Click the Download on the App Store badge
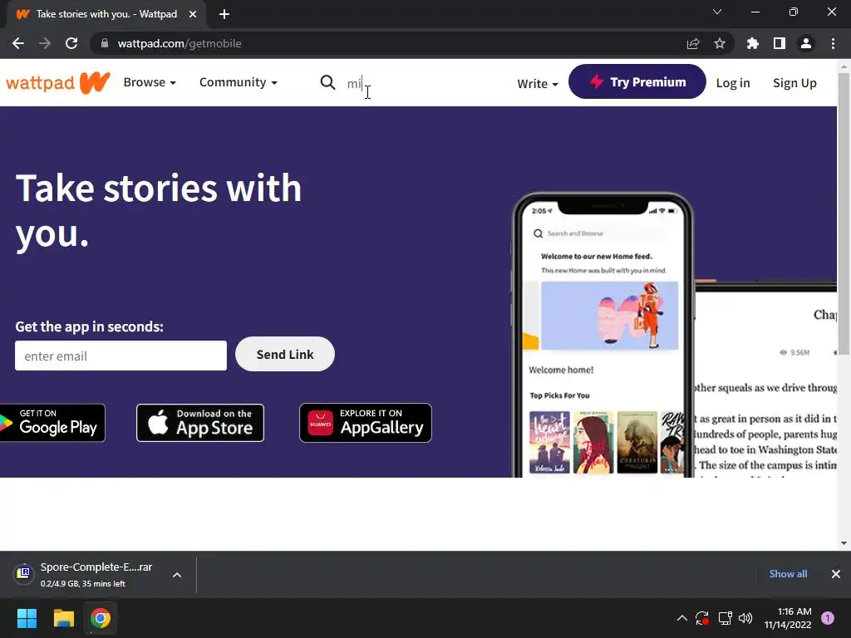Viewport: 851px width, 638px height. tap(200, 423)
